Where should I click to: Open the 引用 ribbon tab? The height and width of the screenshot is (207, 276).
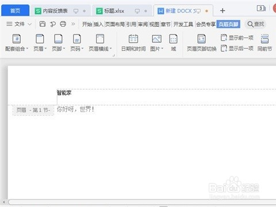point(131,24)
